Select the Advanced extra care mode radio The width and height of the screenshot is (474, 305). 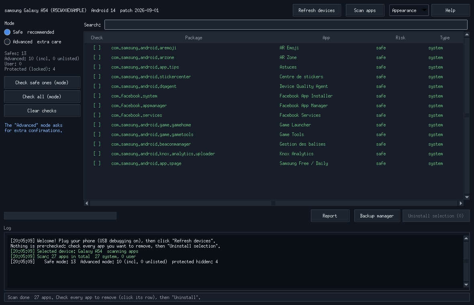(7, 42)
